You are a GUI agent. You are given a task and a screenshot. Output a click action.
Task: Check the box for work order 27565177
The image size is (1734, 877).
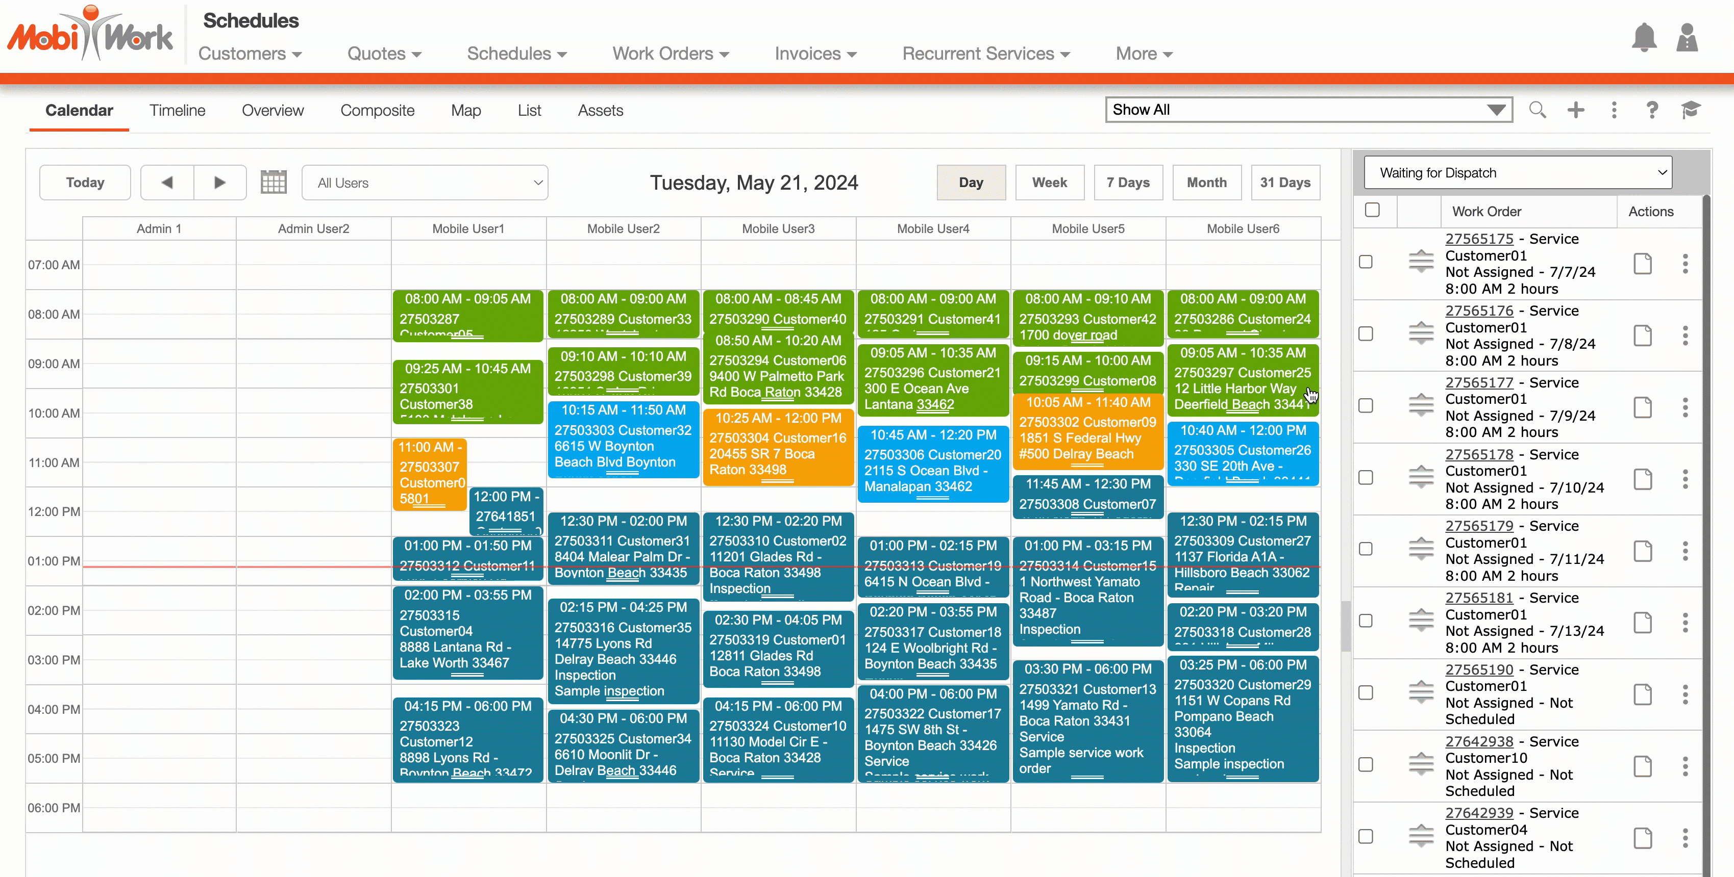coord(1365,405)
